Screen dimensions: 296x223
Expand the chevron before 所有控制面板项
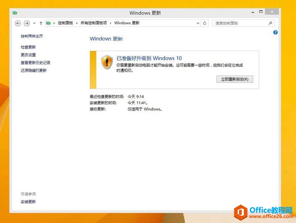coord(77,23)
